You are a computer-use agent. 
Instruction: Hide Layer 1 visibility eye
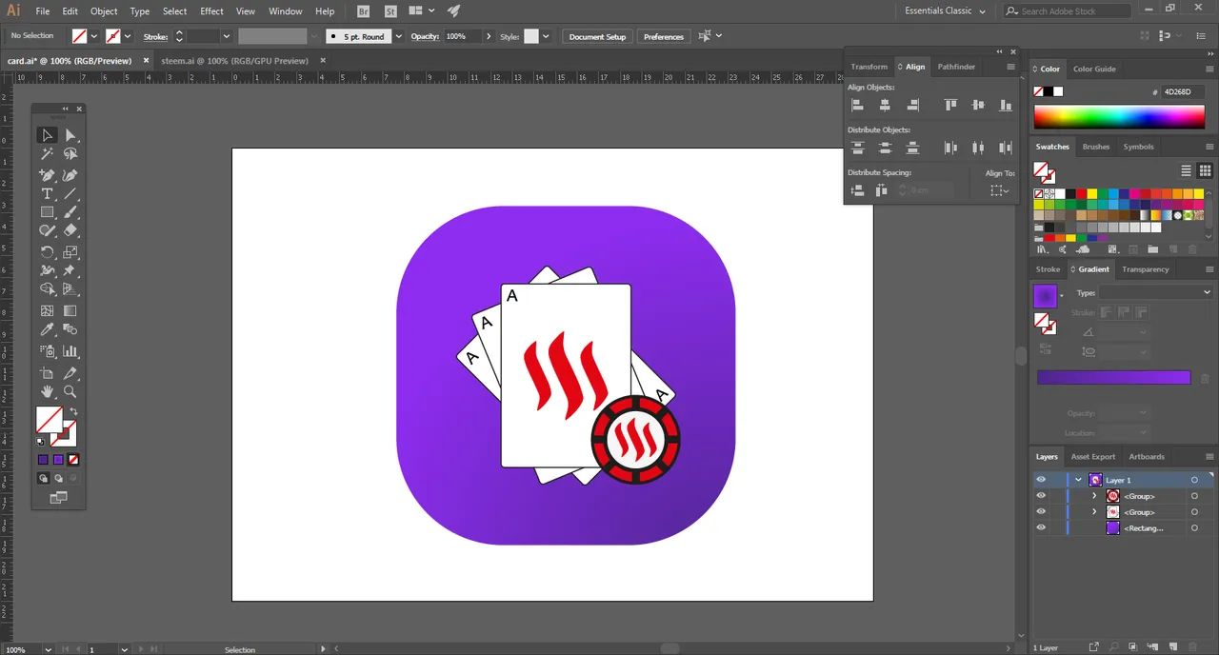pyautogui.click(x=1041, y=480)
